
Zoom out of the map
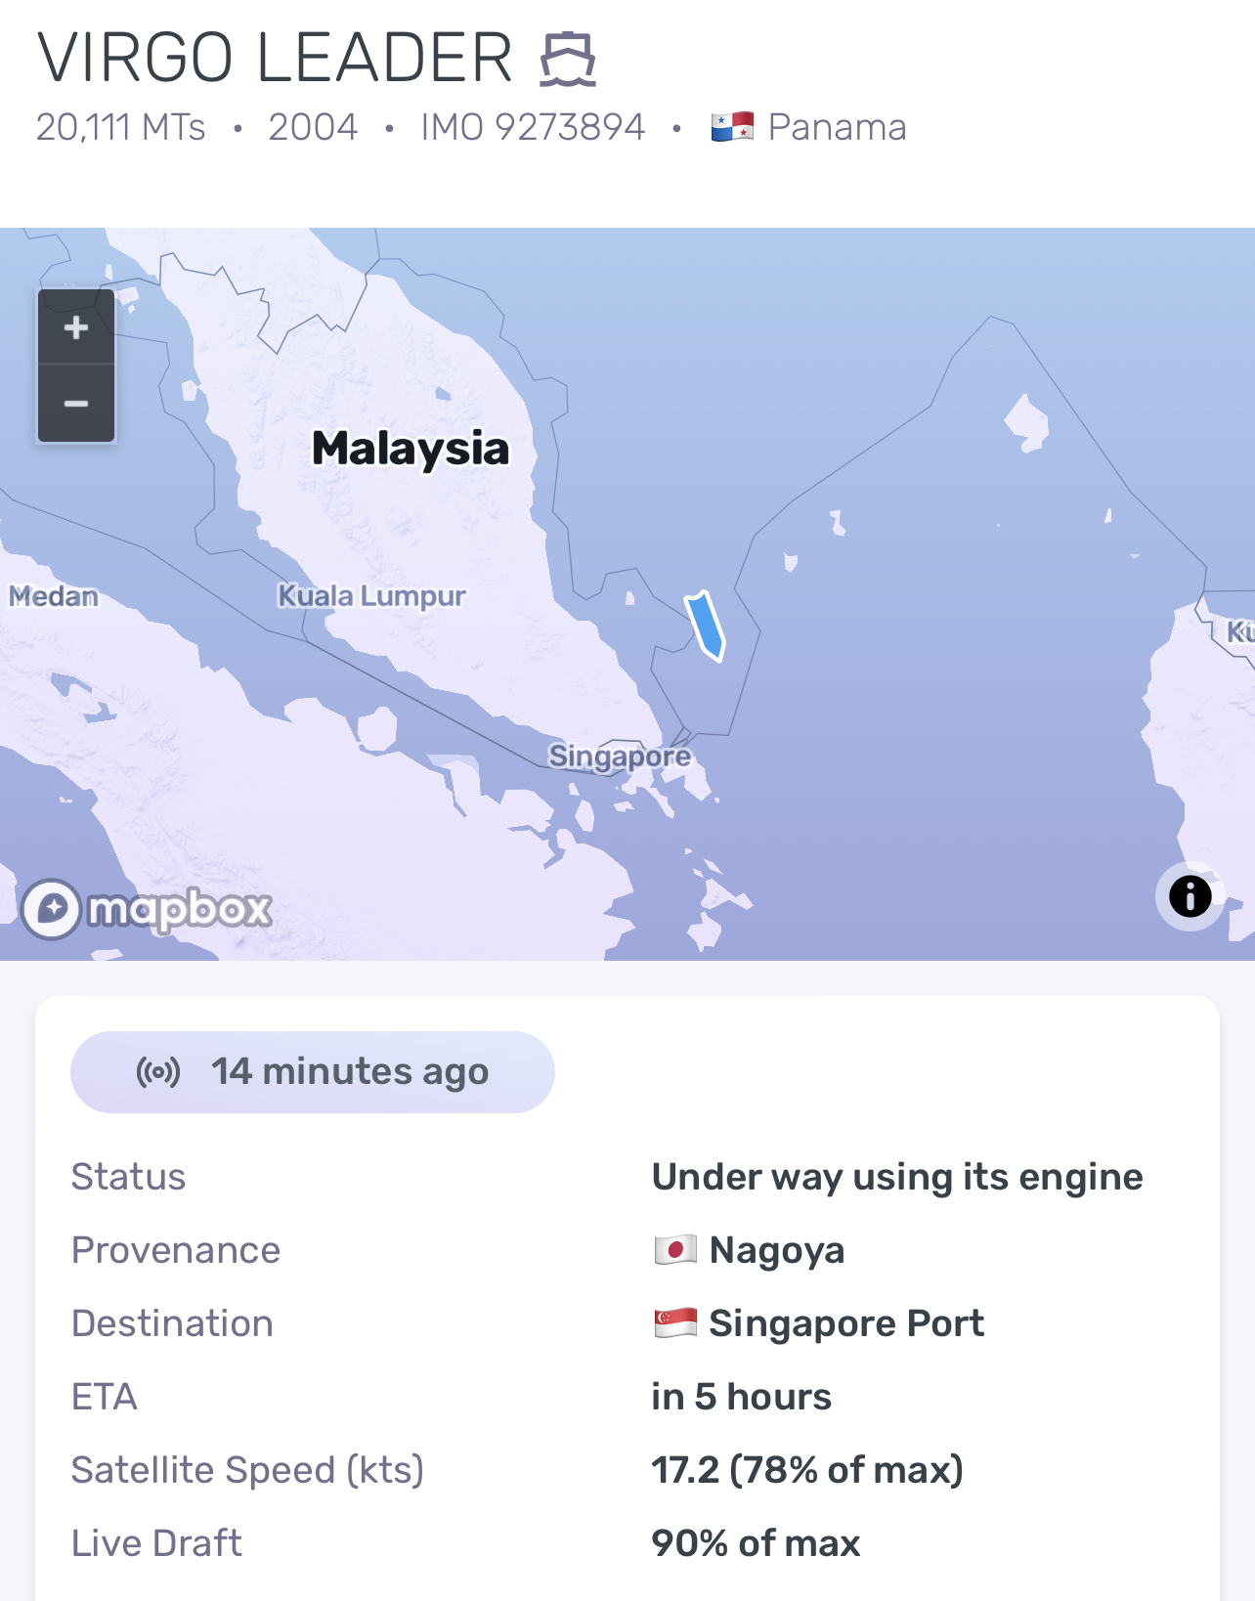pyautogui.click(x=76, y=404)
